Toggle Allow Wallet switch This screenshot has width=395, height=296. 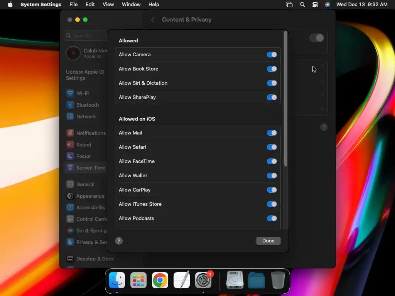(x=272, y=175)
